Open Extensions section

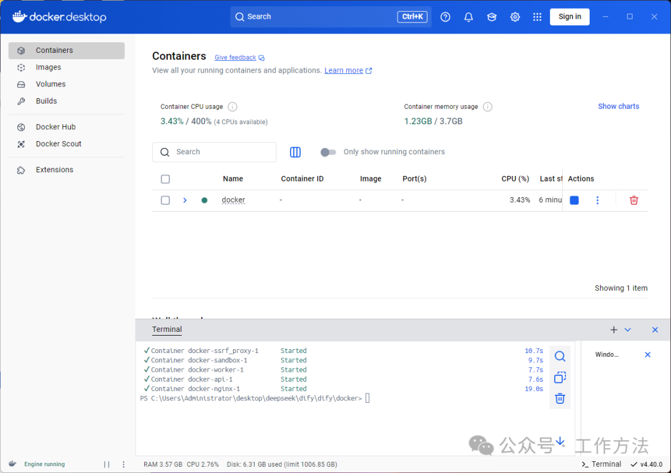pos(66,170)
